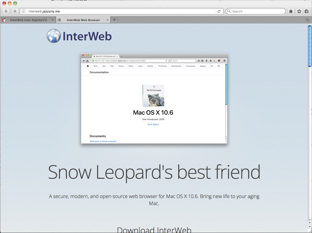The height and width of the screenshot is (233, 312).
Task: Go to the home page icon
Action: click(x=291, y=11)
